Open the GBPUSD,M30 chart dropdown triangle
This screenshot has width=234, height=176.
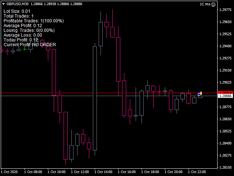3,4
